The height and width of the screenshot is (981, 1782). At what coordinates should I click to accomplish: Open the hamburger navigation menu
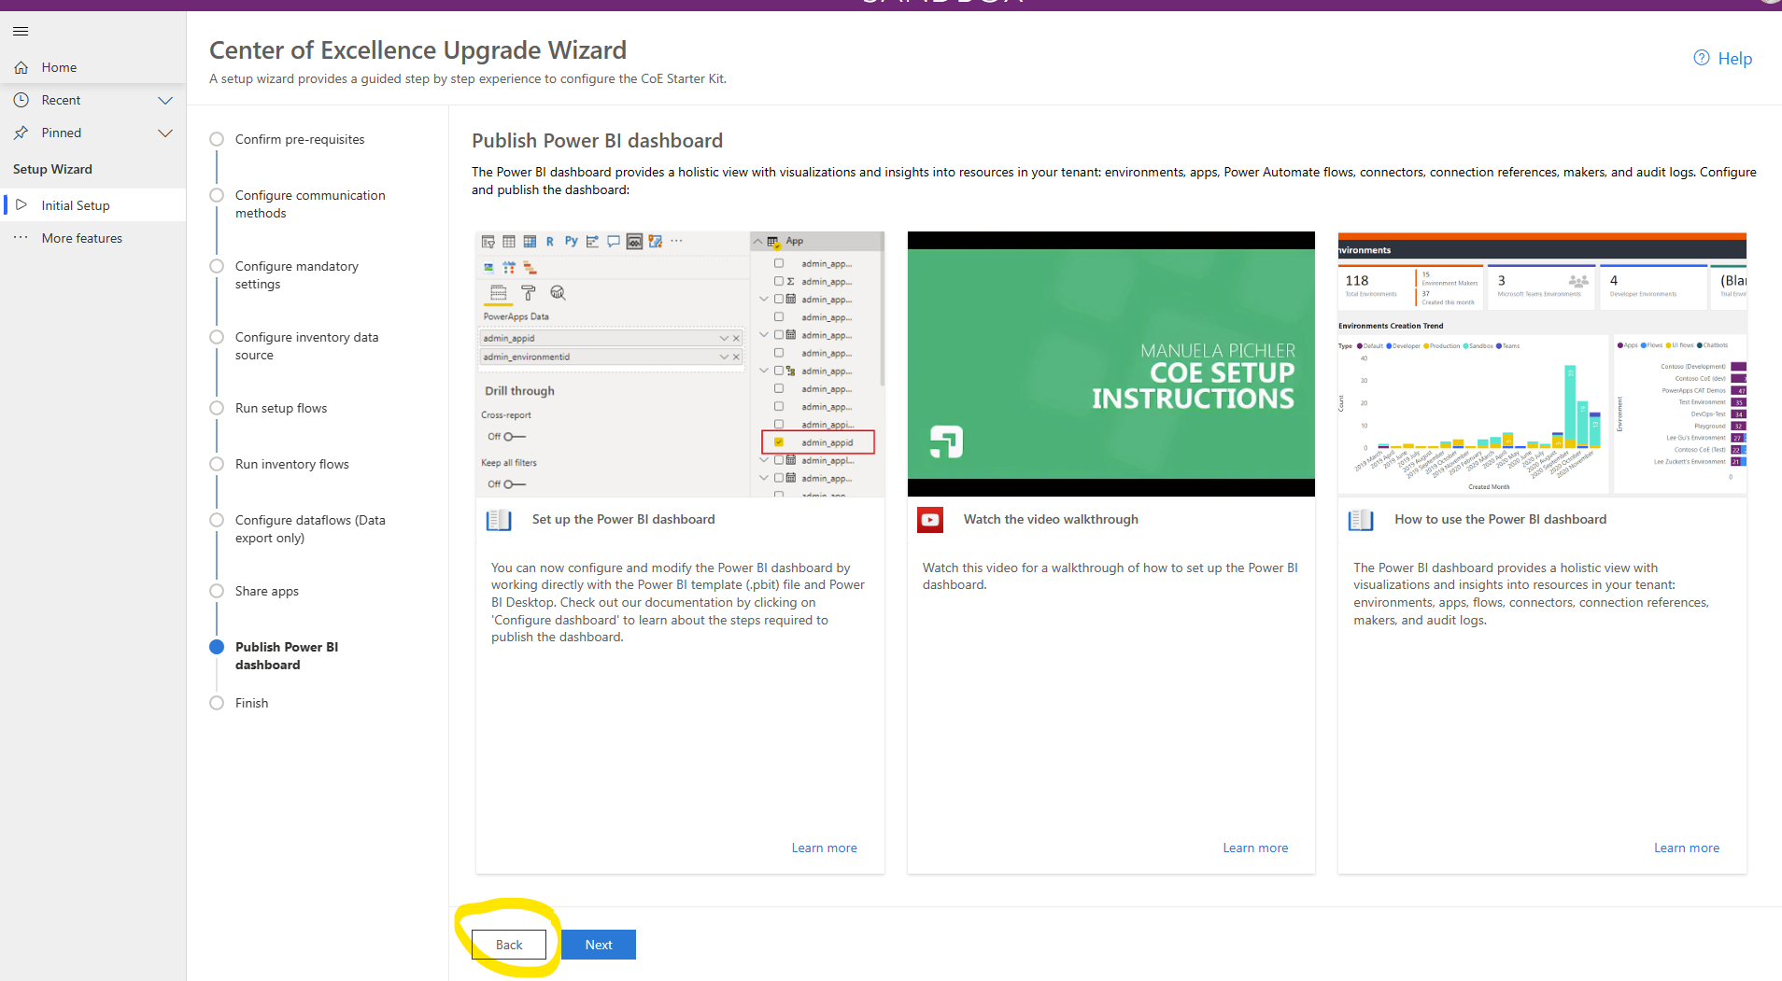(21, 31)
